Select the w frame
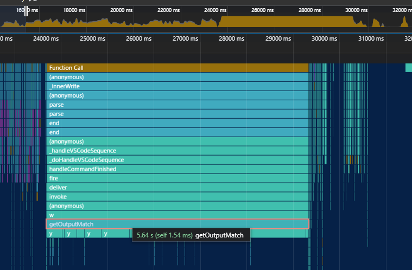 pos(177,215)
